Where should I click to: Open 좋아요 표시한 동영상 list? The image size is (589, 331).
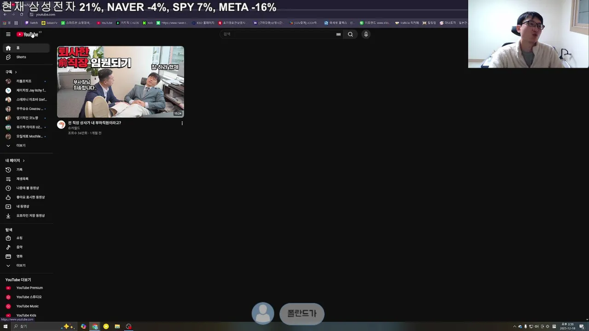pyautogui.click(x=26, y=197)
